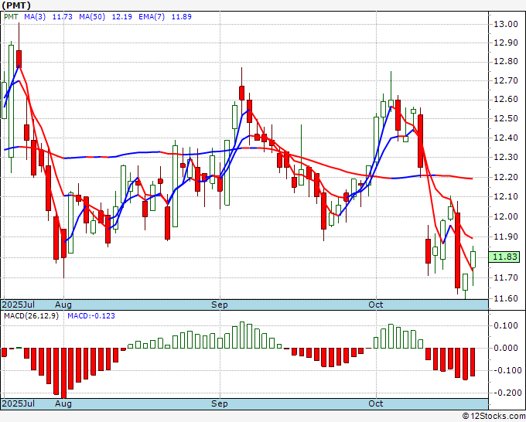This screenshot has height=422, width=526.
Task: Click the 11.90 price axis label
Action: pos(506,237)
